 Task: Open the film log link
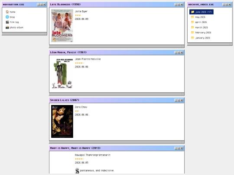(x=14, y=22)
